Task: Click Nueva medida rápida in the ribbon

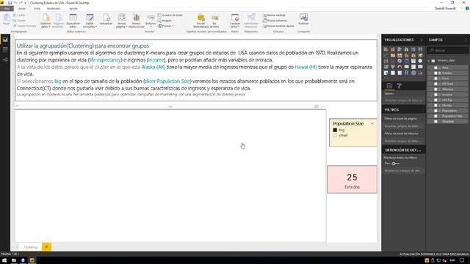Action: (278, 26)
